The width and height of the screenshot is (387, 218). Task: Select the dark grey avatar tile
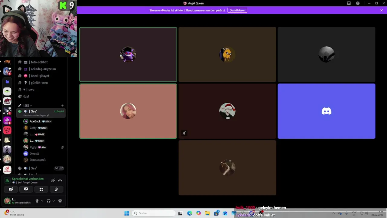click(x=327, y=54)
